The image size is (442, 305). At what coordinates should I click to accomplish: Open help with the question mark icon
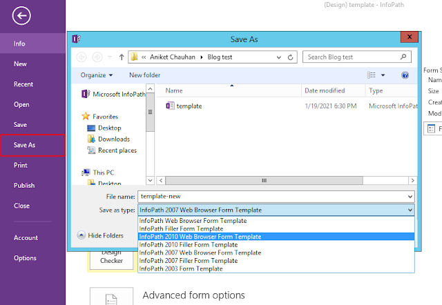pyautogui.click(x=405, y=75)
